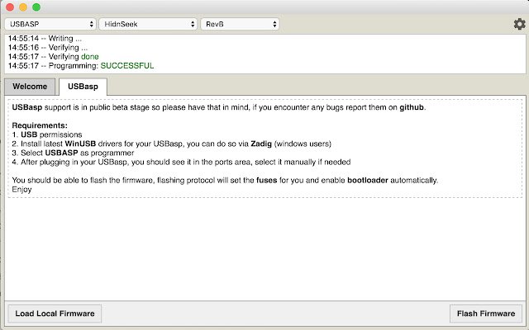Click the bold 'WinUSB' word
529x330 pixels.
80,144
